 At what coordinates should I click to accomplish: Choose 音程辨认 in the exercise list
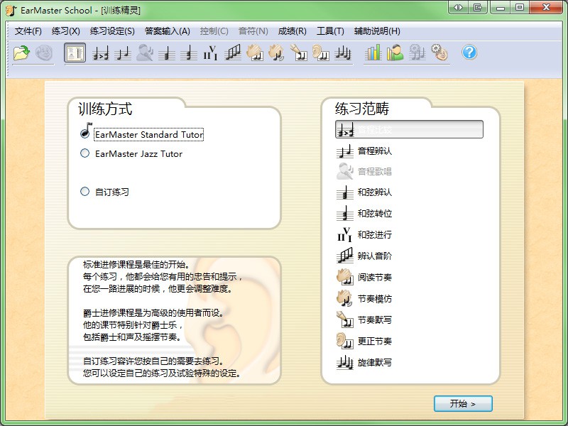click(364, 151)
